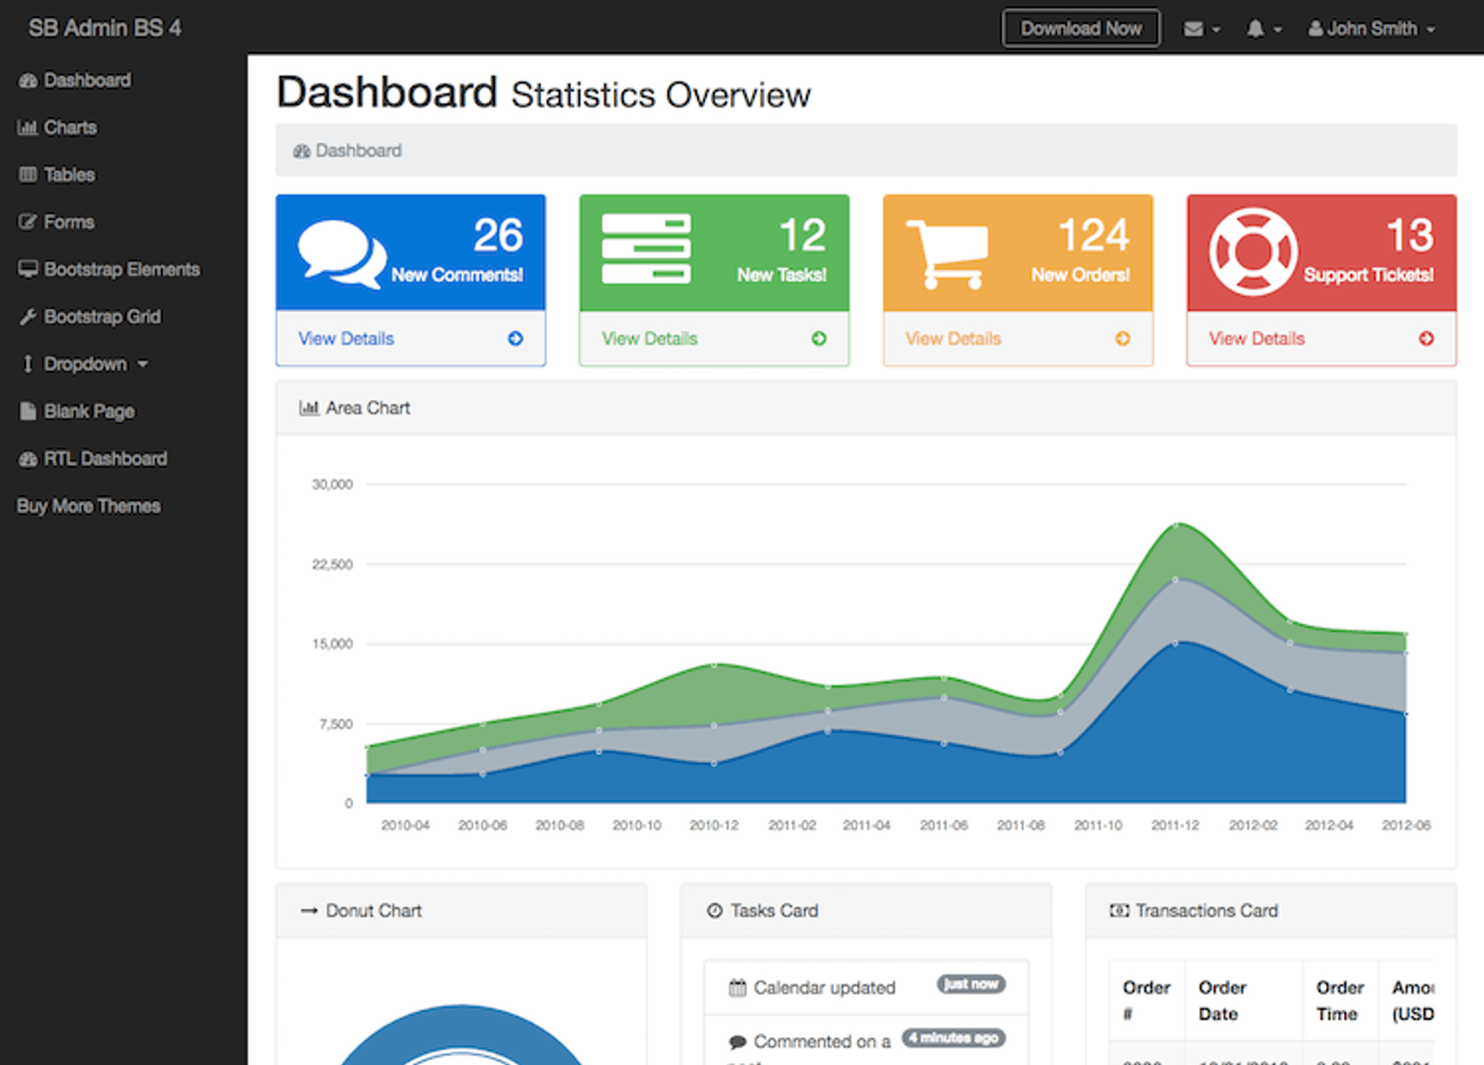Click the blue arrow icon under New Comments
The image size is (1484, 1065).
[516, 339]
